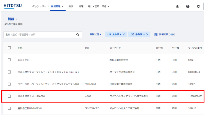
Task: Clear the 大分類 filter with its X
Action: pyautogui.click(x=124, y=35)
